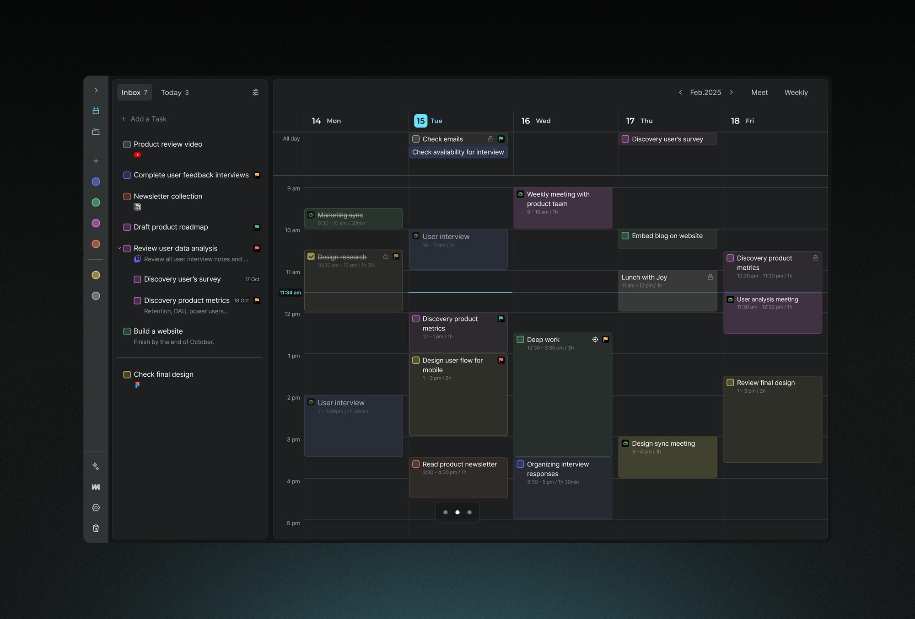The height and width of the screenshot is (619, 915).
Task: Uncheck the Design research event checkbox
Action: (311, 257)
